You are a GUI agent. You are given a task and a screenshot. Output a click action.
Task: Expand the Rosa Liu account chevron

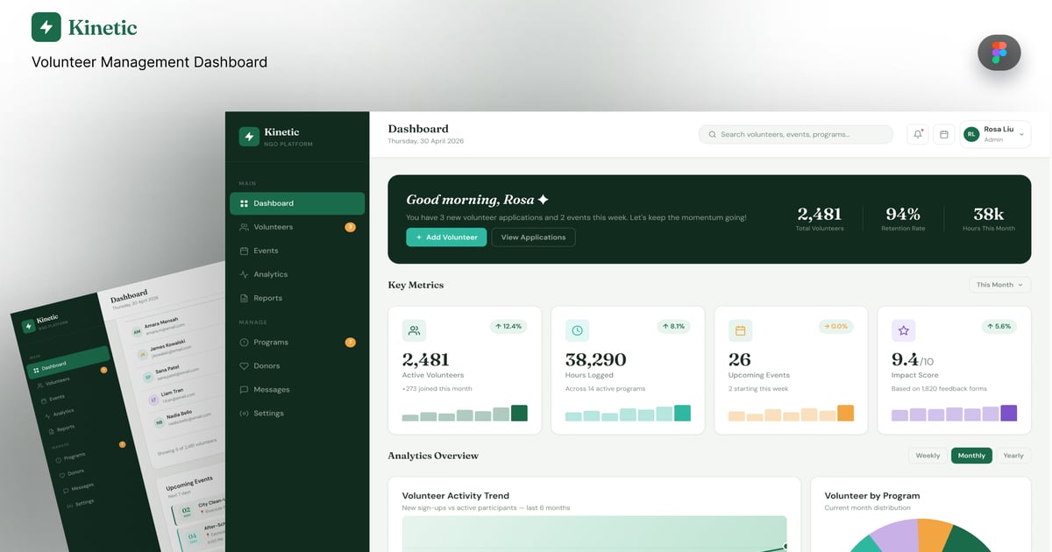click(x=1021, y=135)
